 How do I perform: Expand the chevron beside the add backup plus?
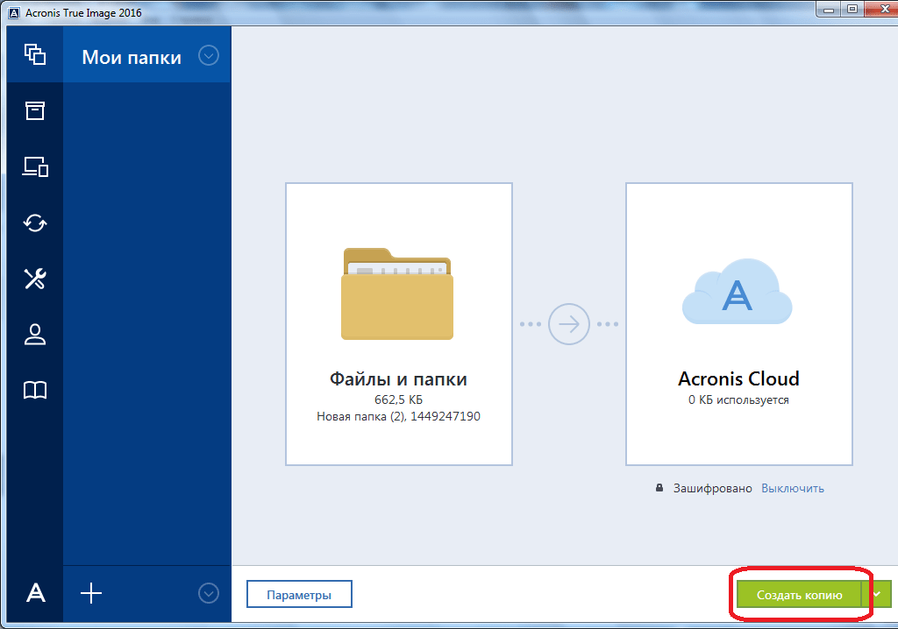tap(208, 593)
